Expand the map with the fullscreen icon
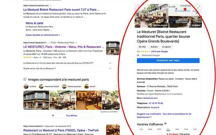The height and width of the screenshot is (135, 216). (x=199, y=7)
